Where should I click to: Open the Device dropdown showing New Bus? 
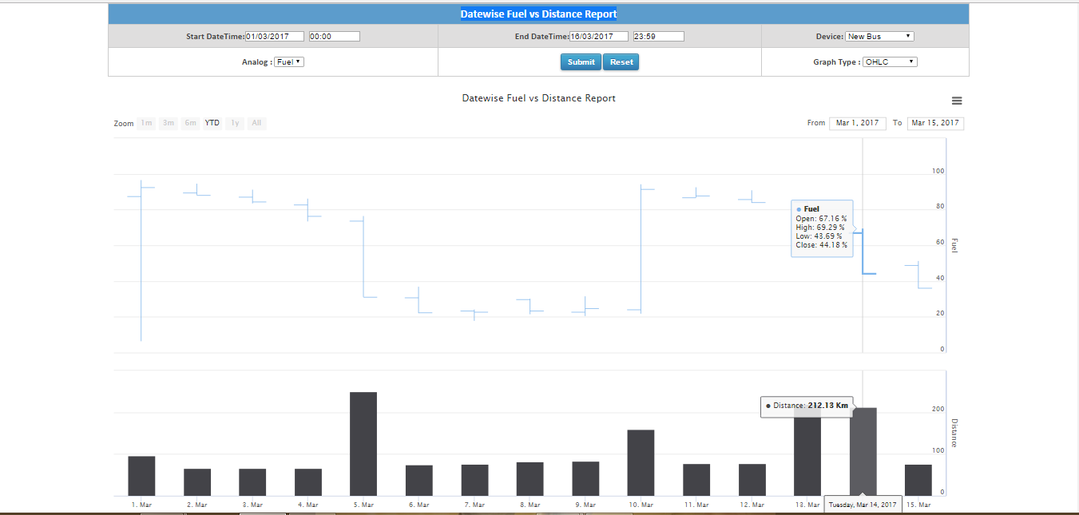point(879,37)
